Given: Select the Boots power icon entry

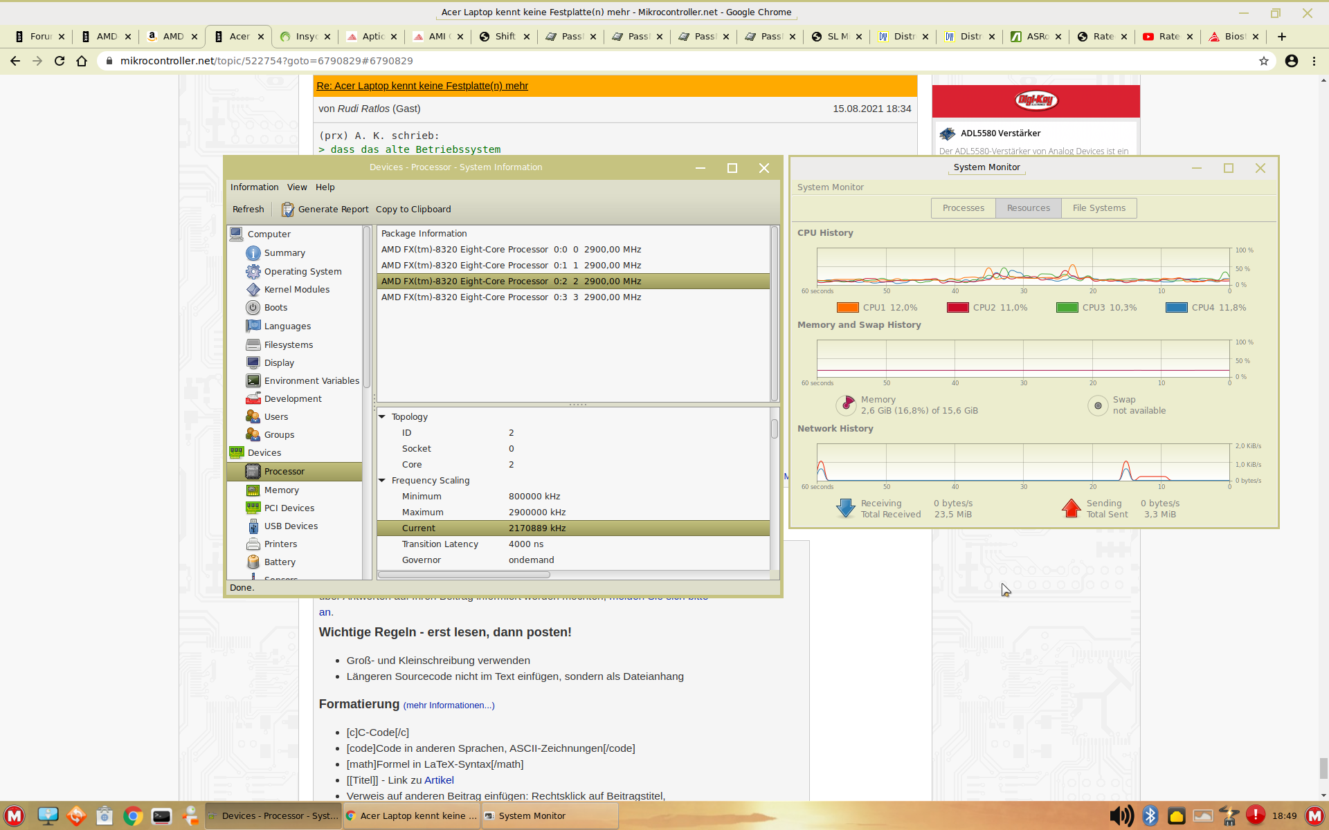Looking at the screenshot, I should point(253,308).
